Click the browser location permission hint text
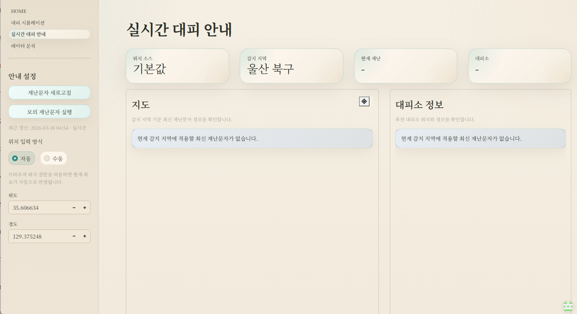 [x=48, y=178]
